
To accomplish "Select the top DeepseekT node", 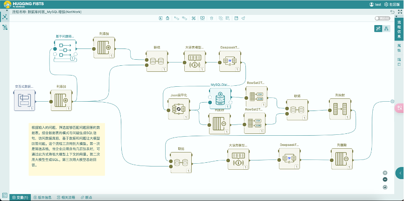I will click(x=230, y=61).
